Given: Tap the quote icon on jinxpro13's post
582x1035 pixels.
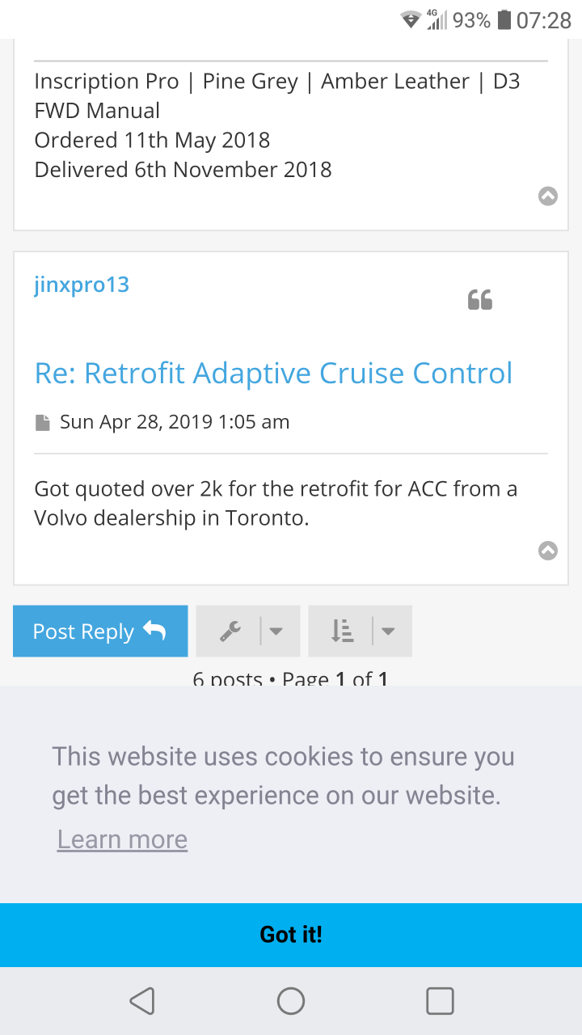Looking at the screenshot, I should coord(480,300).
